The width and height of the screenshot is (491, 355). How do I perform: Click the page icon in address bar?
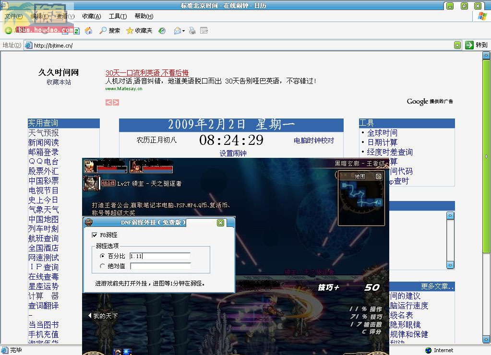pos(29,45)
